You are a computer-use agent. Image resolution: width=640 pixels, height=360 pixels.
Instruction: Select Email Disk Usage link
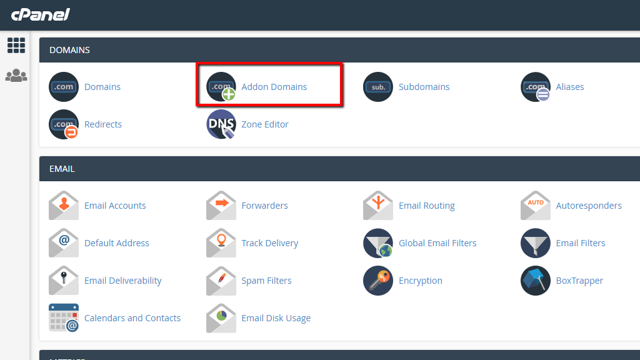click(x=276, y=318)
